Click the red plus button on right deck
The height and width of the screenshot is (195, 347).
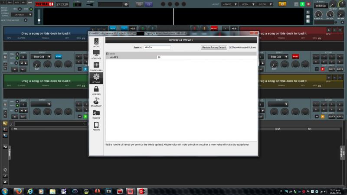pyautogui.click(x=323, y=69)
